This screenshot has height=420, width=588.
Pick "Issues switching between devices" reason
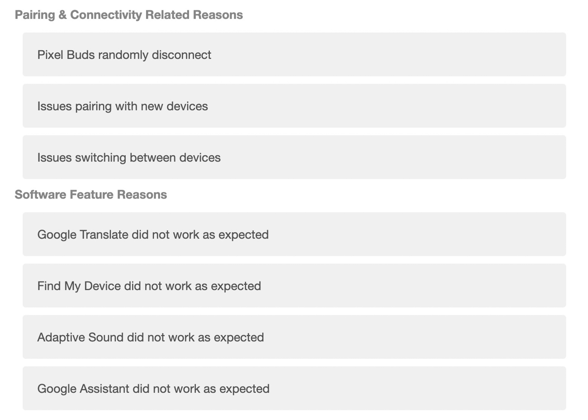pyautogui.click(x=294, y=157)
